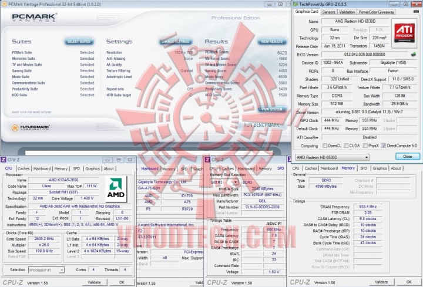Click the HDD Suite target setting
Image resolution: width=423 pixels, height=287 pixels.
(149, 95)
